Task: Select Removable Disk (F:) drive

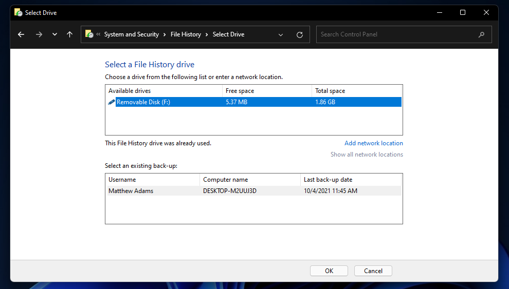Action: click(143, 102)
